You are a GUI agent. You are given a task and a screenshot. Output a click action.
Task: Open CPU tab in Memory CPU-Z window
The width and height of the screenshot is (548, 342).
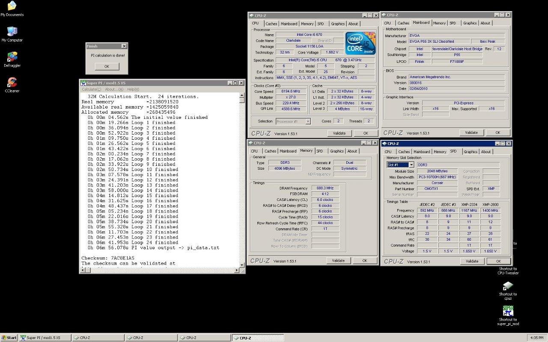tap(254, 151)
